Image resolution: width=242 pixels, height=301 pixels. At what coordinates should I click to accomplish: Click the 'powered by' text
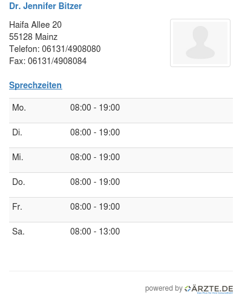point(164,288)
